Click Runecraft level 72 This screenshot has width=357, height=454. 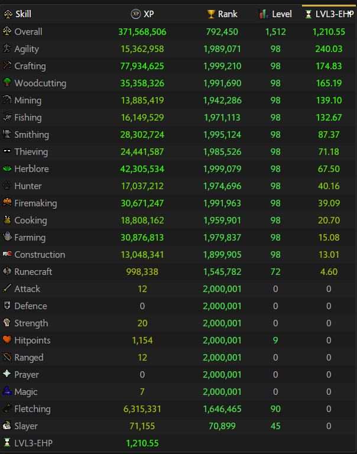coord(275,271)
